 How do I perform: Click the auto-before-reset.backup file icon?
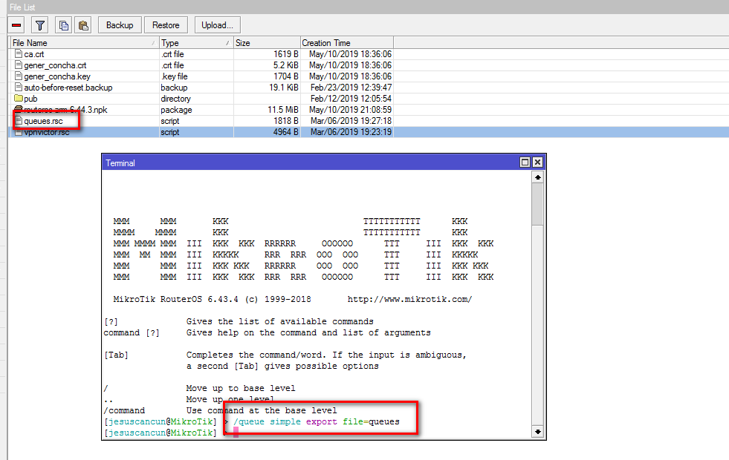coord(19,88)
